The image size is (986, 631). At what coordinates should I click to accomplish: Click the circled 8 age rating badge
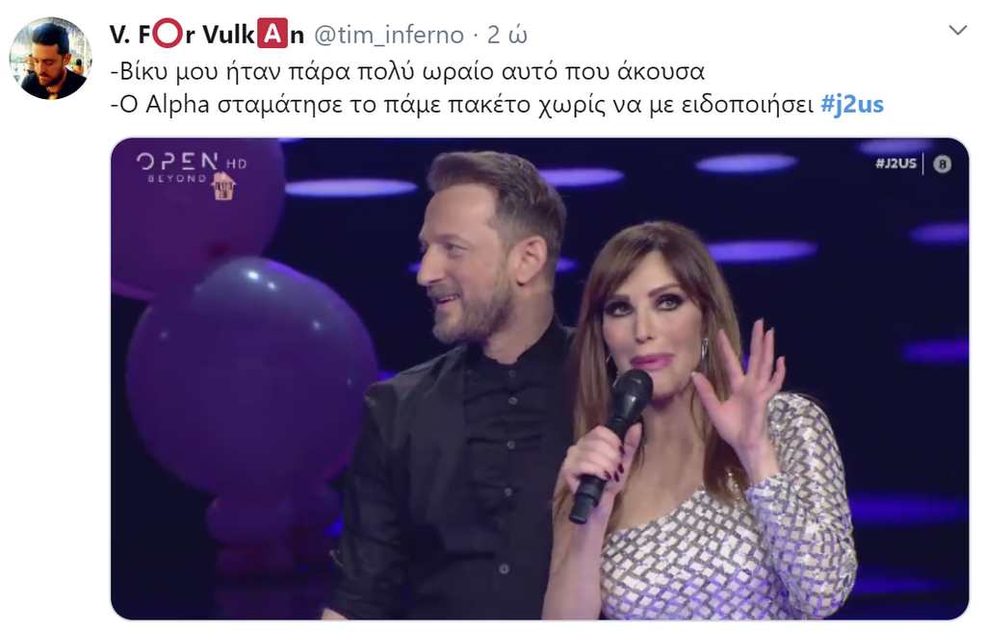[x=942, y=164]
